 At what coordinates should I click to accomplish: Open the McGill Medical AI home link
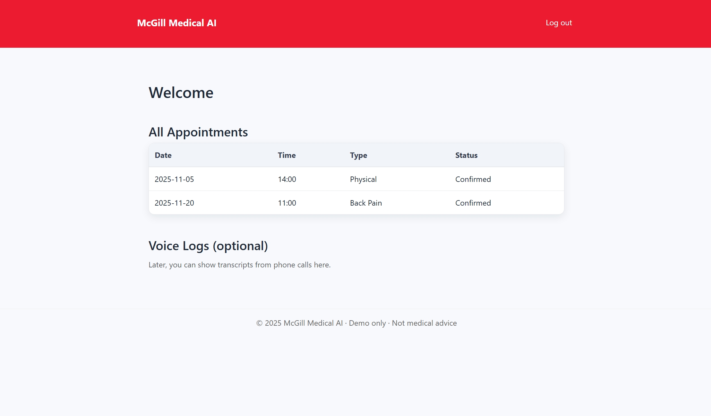pos(176,23)
